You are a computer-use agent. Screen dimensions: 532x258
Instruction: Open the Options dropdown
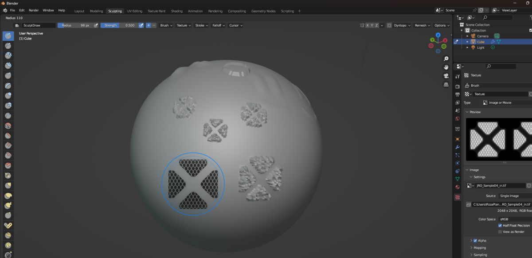coord(442,25)
